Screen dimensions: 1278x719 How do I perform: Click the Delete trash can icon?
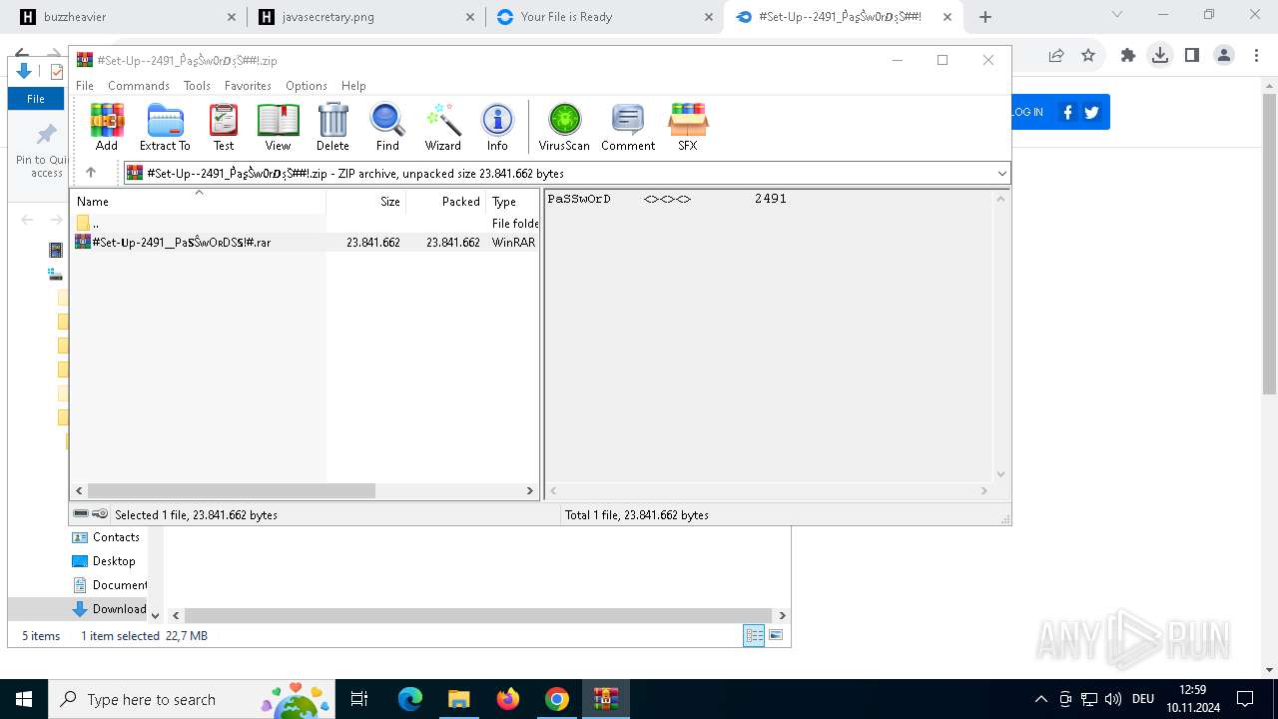[332, 127]
